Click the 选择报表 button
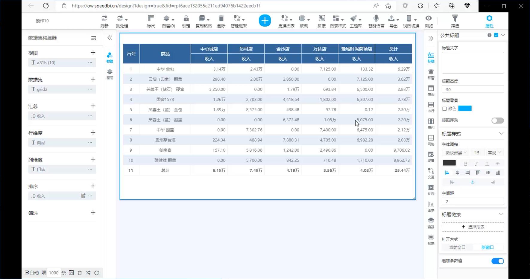Viewport: 530px width, 279px height. pos(473,227)
